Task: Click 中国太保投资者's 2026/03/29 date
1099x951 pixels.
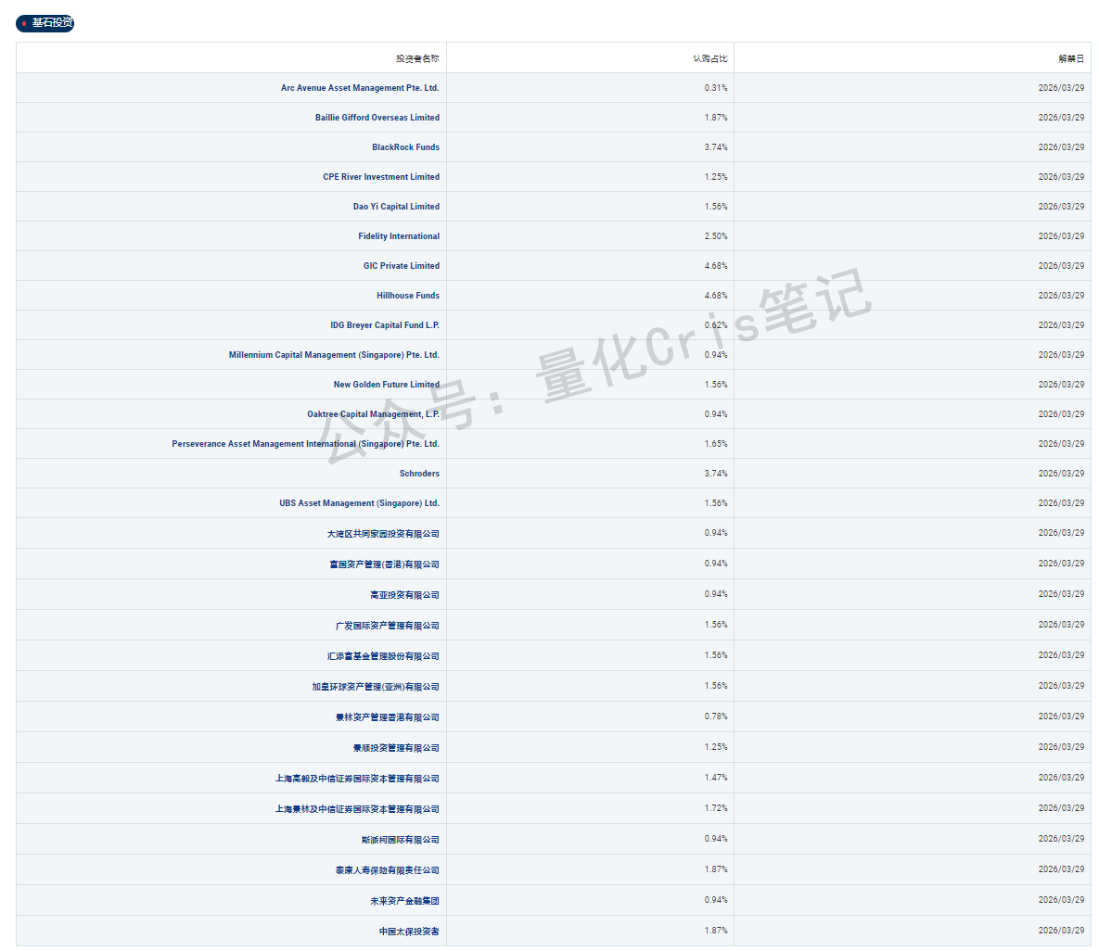Action: tap(1061, 931)
